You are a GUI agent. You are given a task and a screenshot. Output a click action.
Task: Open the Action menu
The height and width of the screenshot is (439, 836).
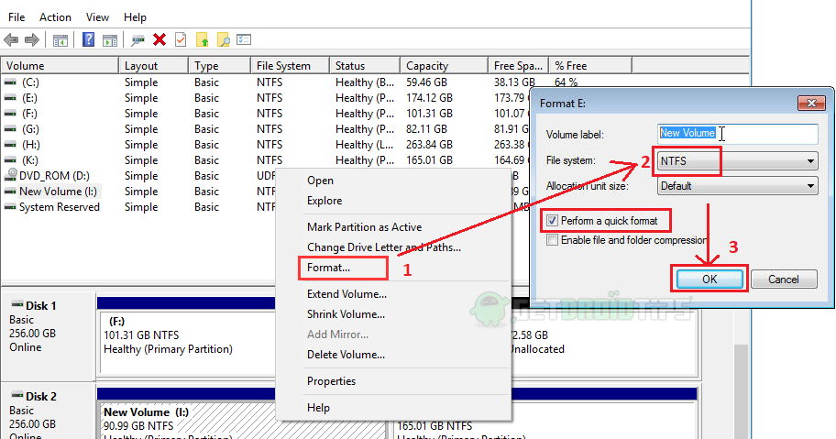click(55, 17)
